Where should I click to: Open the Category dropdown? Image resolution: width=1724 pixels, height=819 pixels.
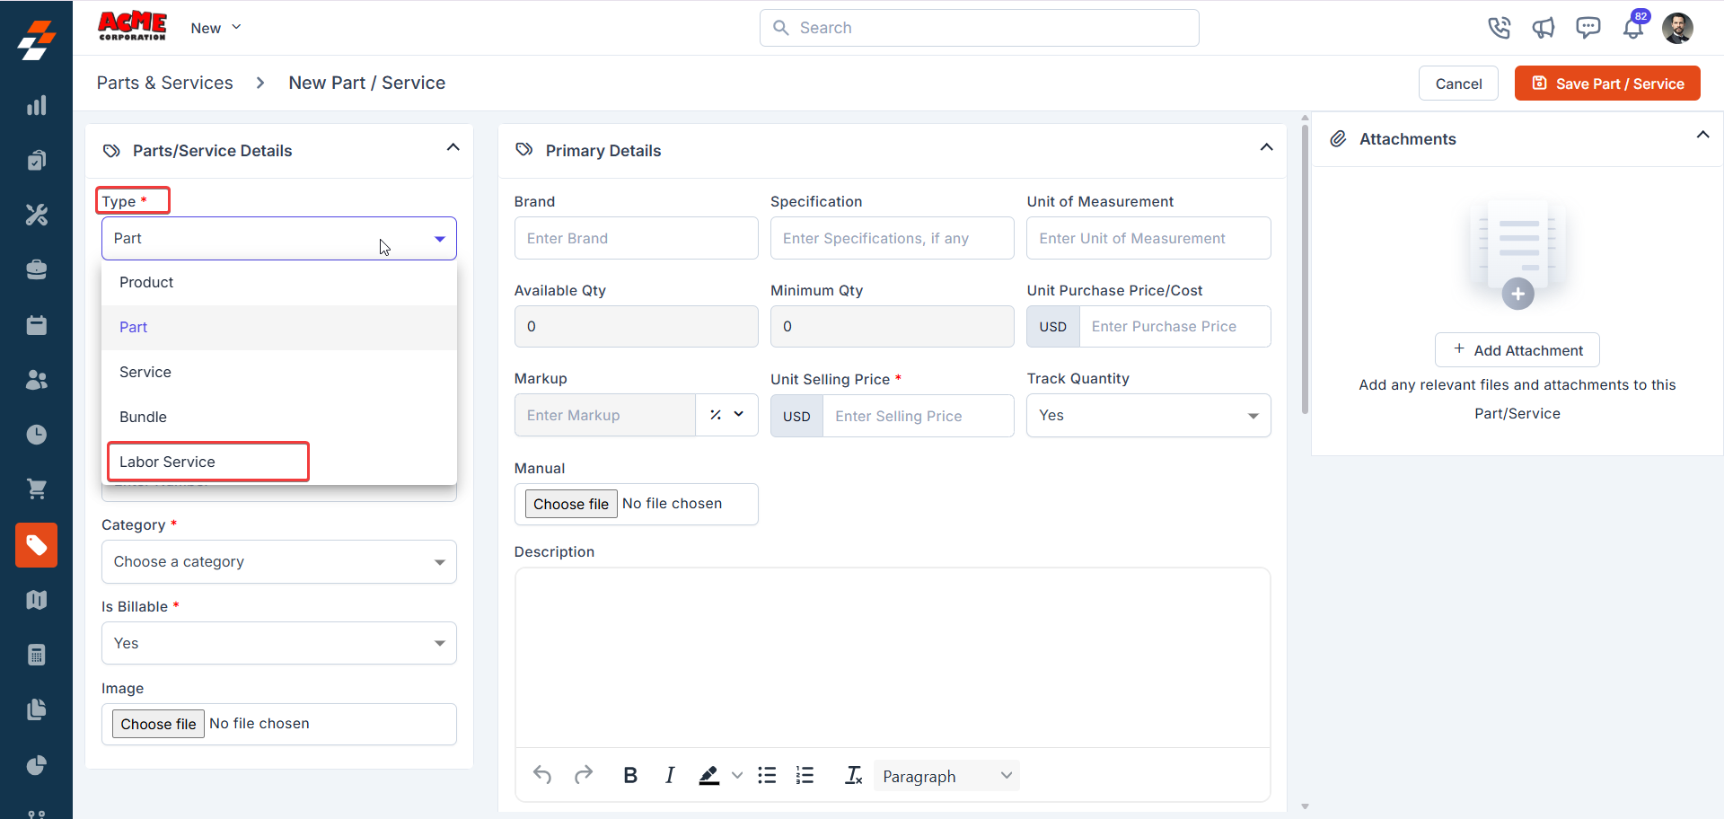point(279,562)
